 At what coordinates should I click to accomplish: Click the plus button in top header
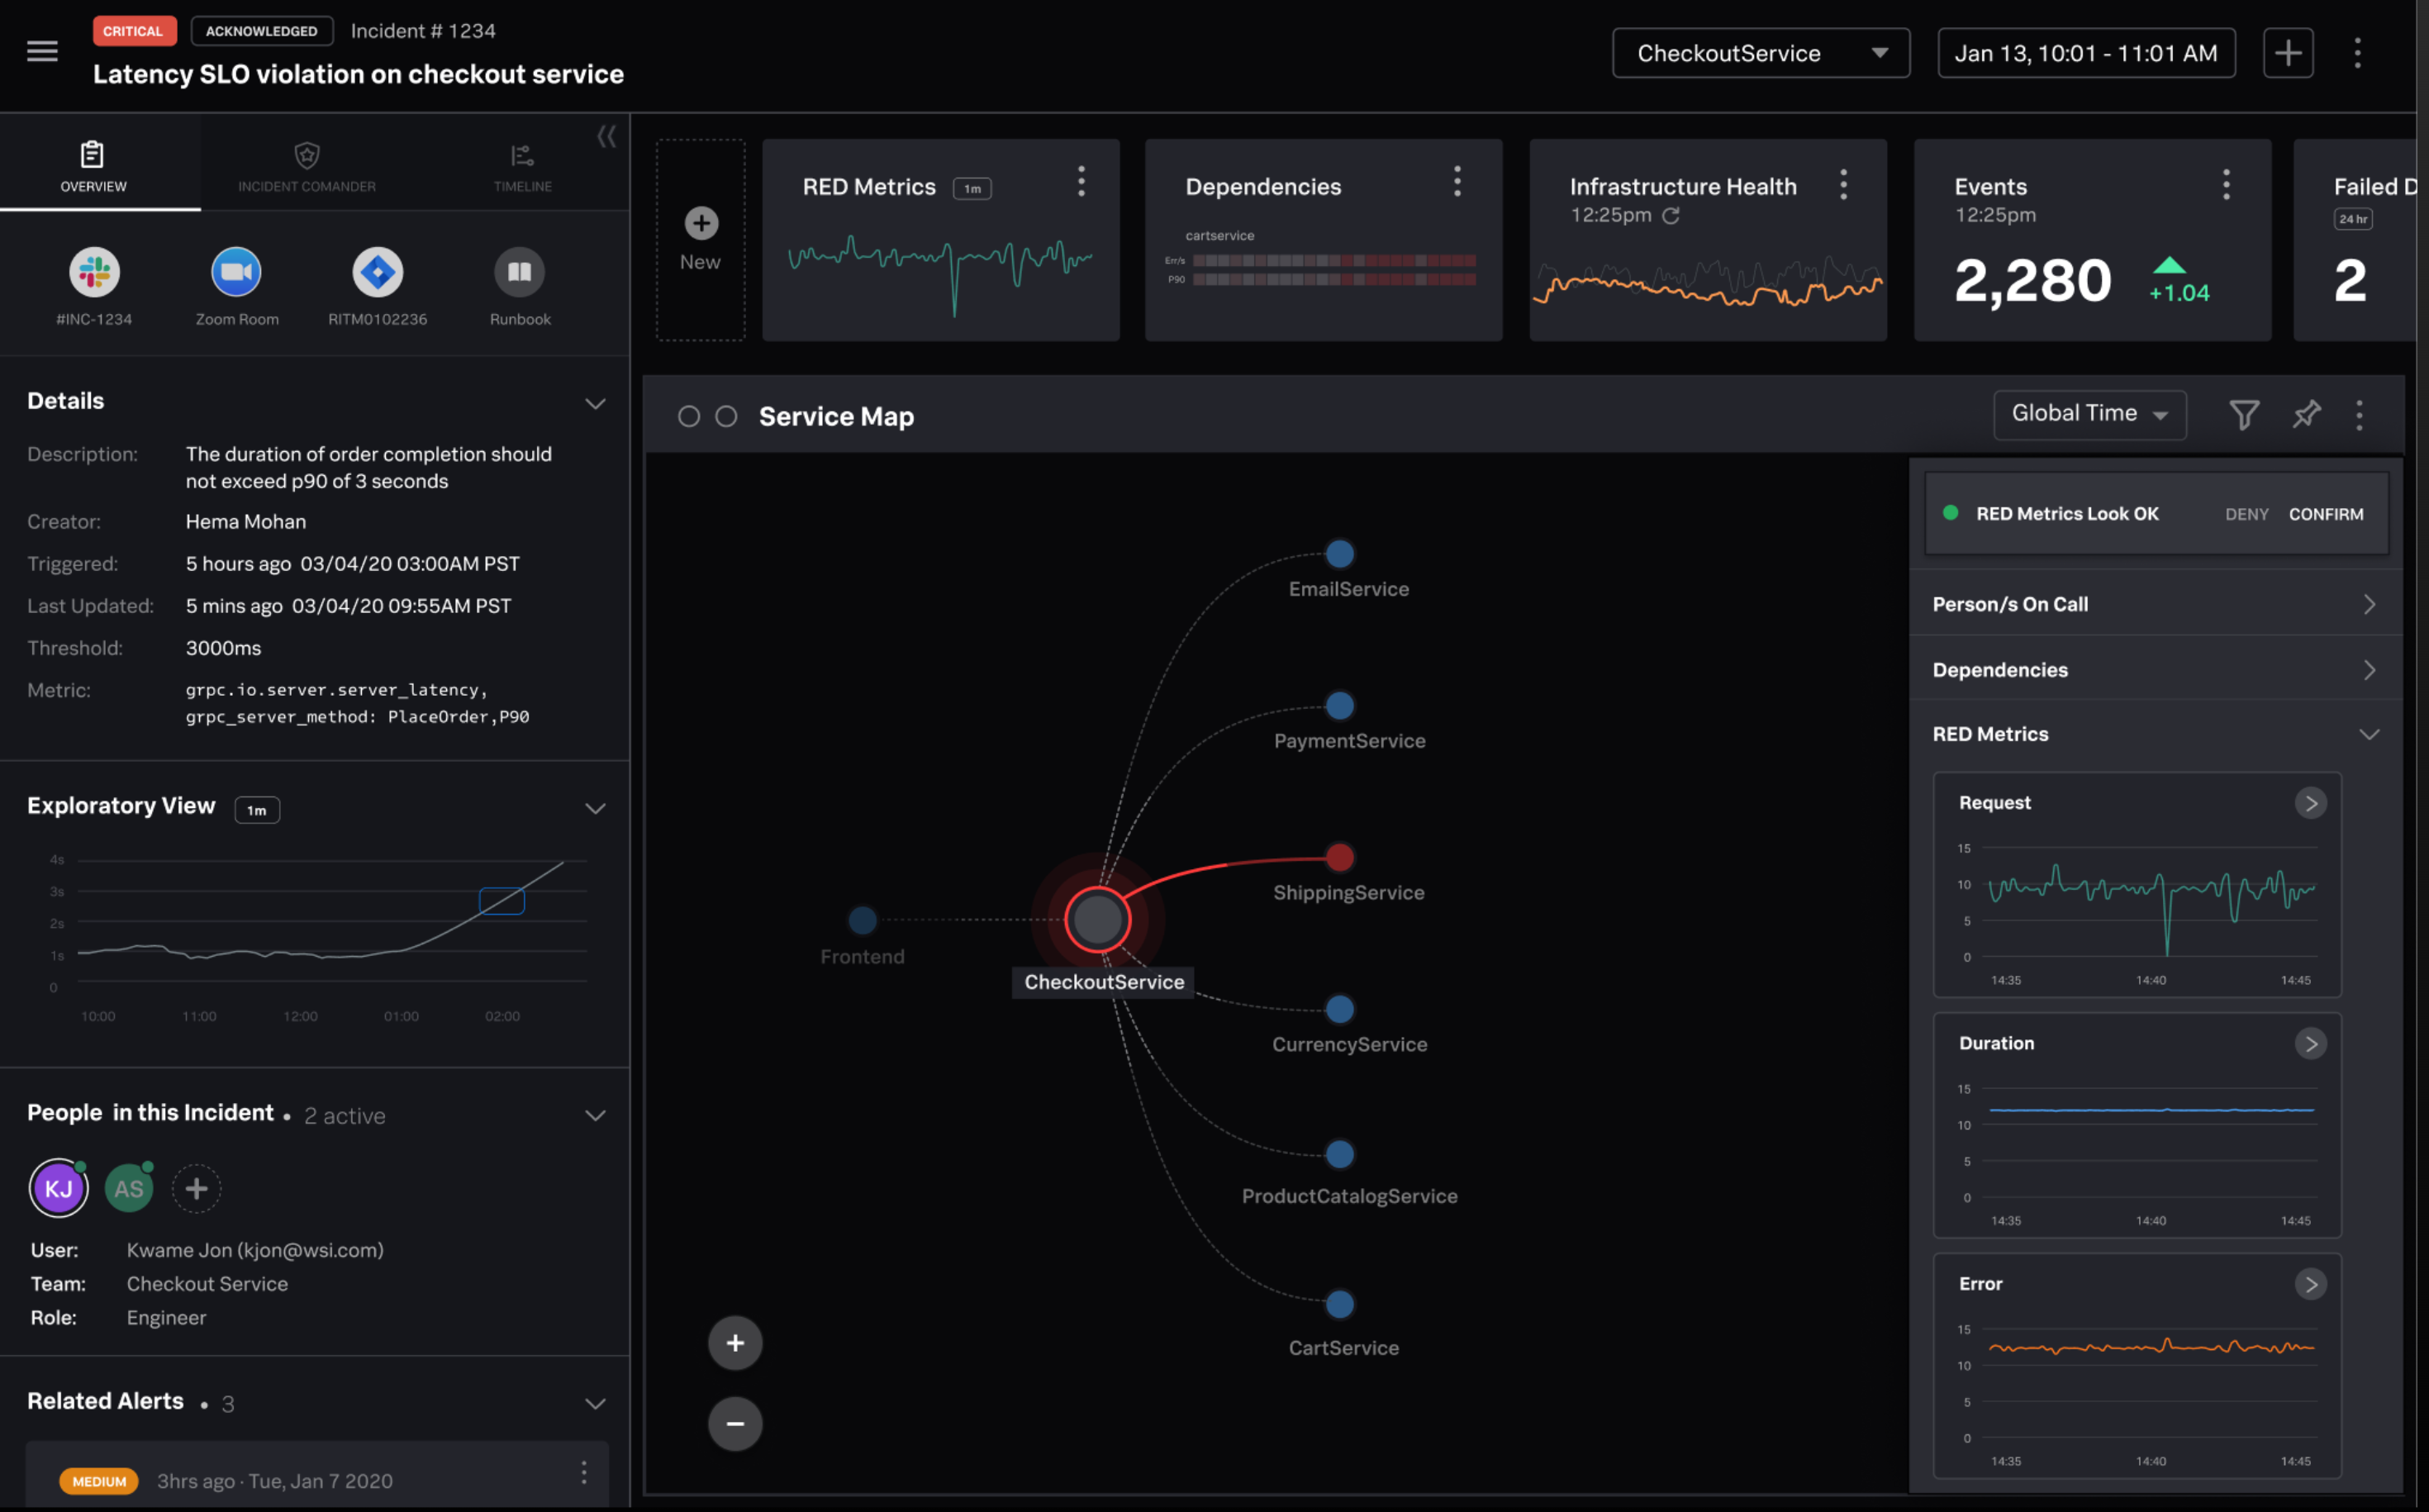pyautogui.click(x=2288, y=53)
